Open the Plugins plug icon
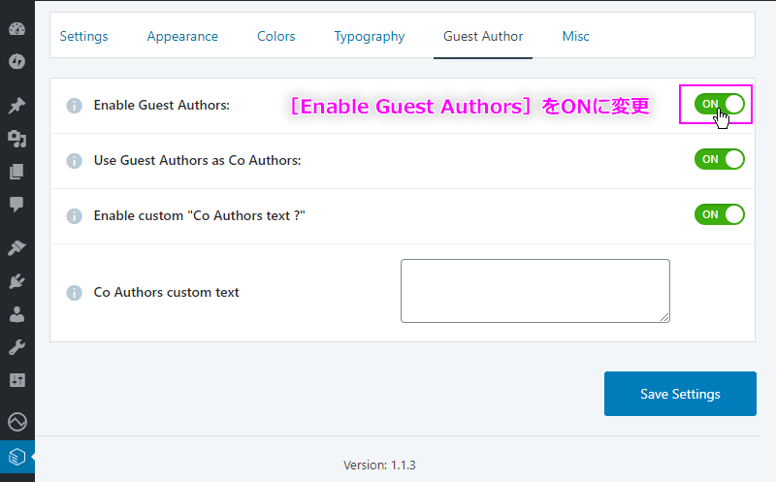This screenshot has width=776, height=482. pos(16,281)
